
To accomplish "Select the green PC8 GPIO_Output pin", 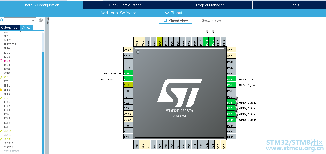I will [231, 102].
